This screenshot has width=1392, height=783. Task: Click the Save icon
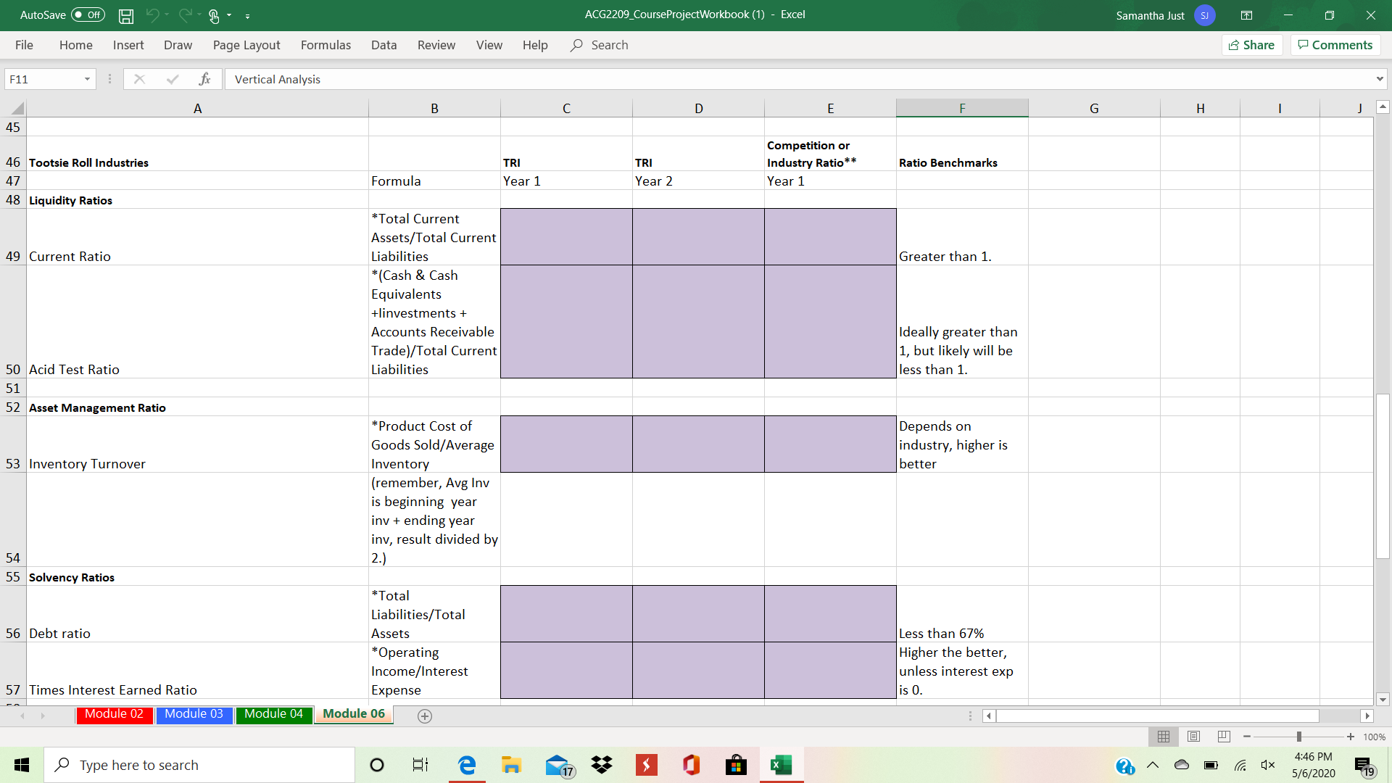coord(125,15)
